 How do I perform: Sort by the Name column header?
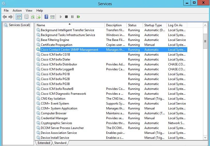tap(70, 25)
